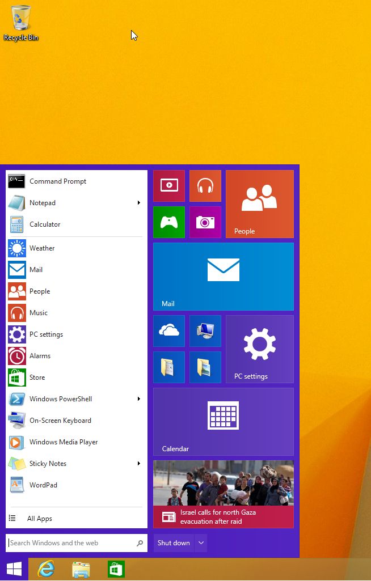Open the large Mail tile

click(224, 277)
